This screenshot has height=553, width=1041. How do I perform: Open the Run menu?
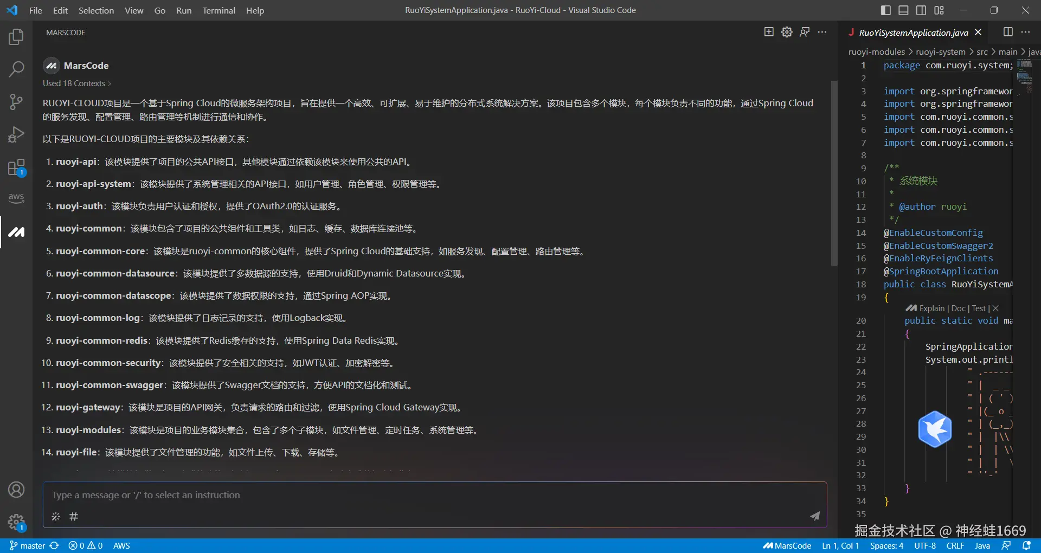(x=184, y=10)
